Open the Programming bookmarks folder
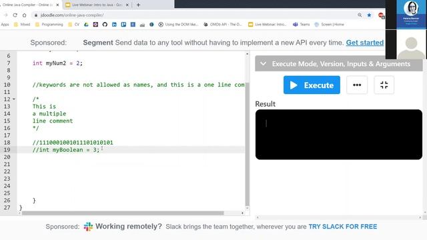This screenshot has height=240, width=427. (49, 25)
